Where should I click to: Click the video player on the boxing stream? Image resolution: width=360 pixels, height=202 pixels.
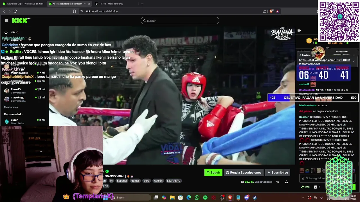[172, 95]
